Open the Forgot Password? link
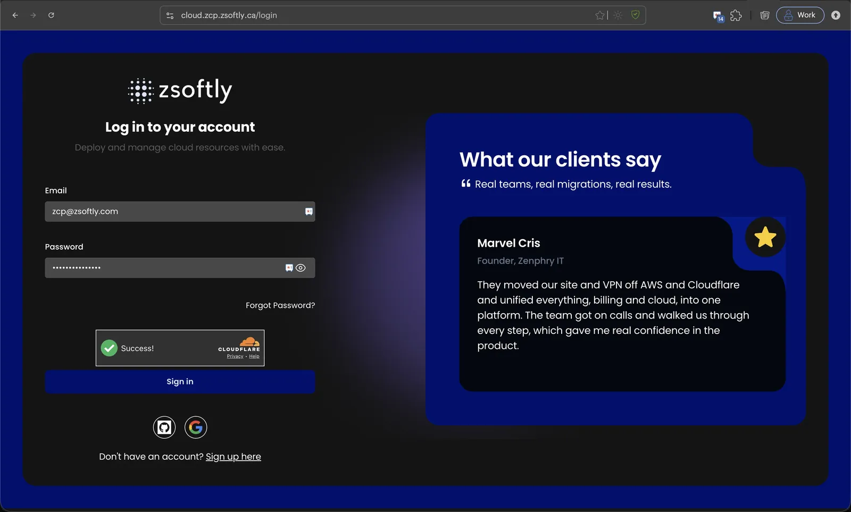 [x=280, y=305]
